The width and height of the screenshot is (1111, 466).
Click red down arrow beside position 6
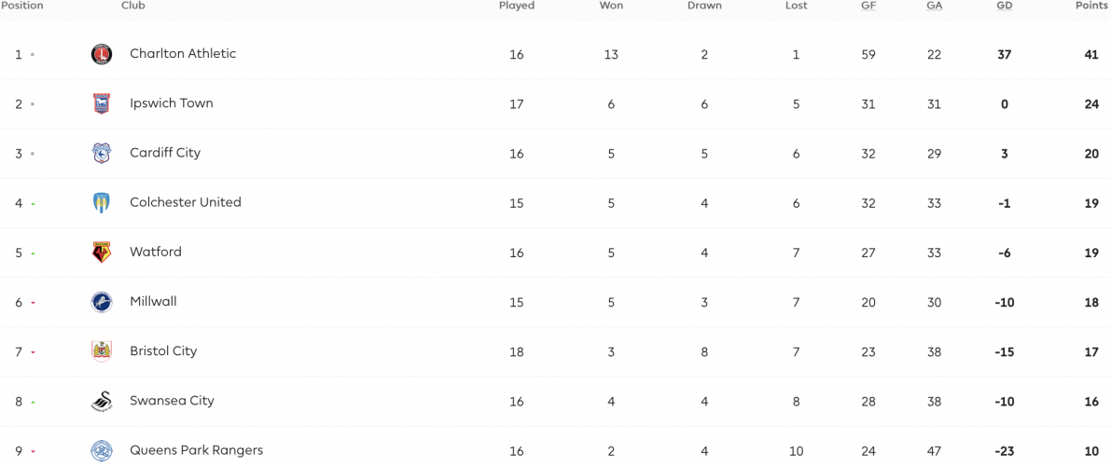pos(34,303)
